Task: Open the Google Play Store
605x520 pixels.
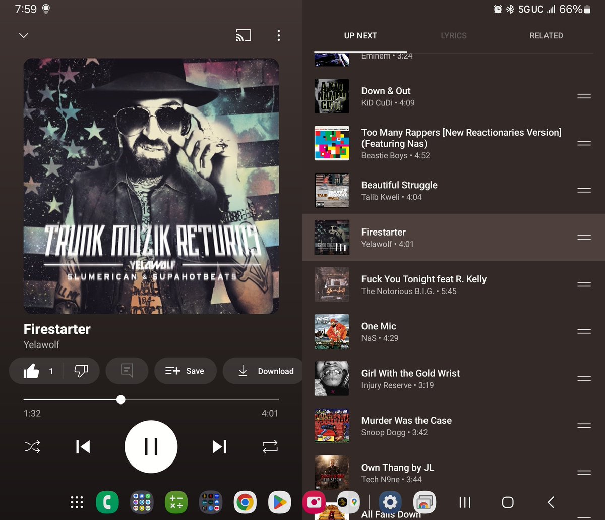Action: [279, 502]
